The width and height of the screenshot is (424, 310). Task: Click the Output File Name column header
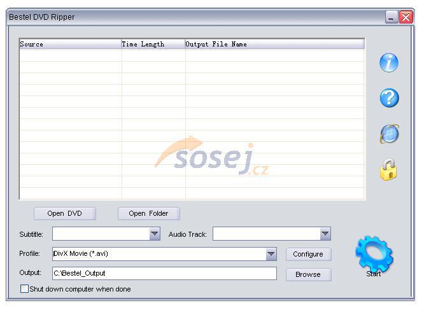[x=275, y=44]
